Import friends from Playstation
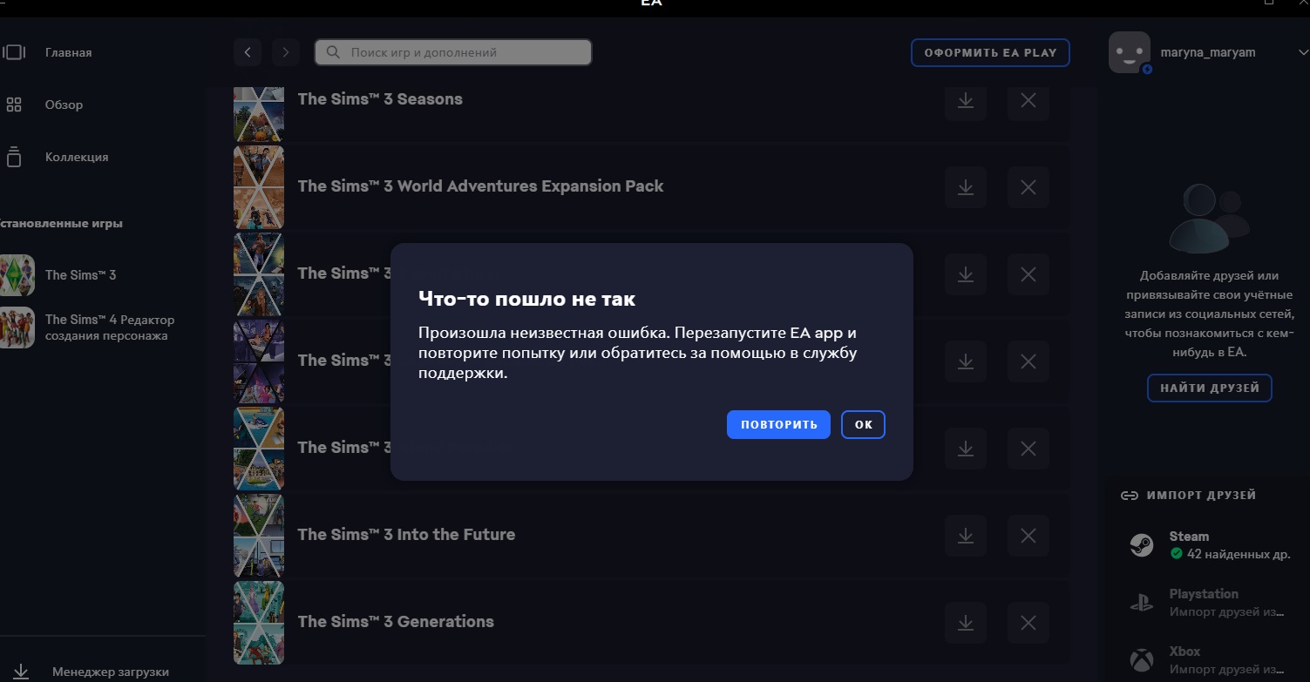 point(1212,603)
